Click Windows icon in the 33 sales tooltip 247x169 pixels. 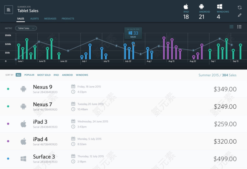pyautogui.click(x=130, y=33)
